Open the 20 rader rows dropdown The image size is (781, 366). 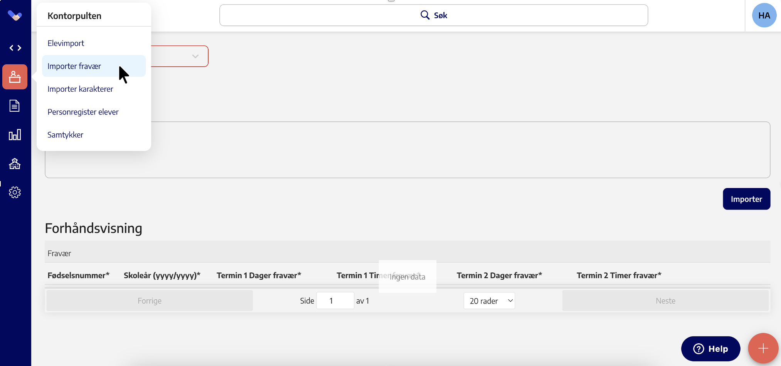tap(489, 301)
